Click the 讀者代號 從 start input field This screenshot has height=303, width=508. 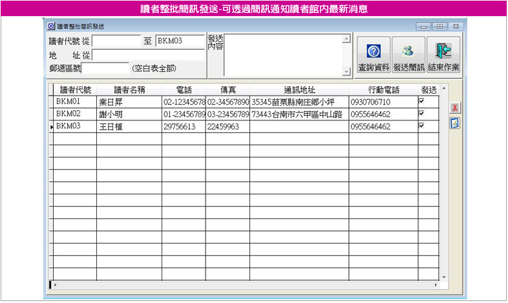pos(116,41)
